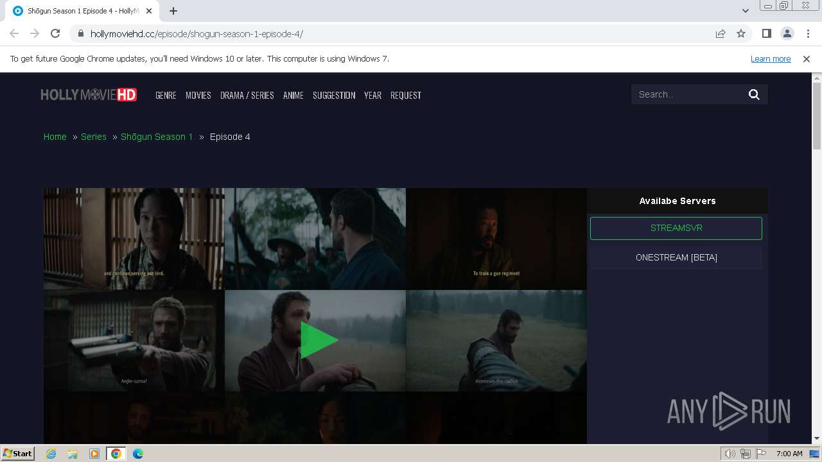This screenshot has width=822, height=462.
Task: Click the Action Center flag tray icon
Action: coord(761,454)
